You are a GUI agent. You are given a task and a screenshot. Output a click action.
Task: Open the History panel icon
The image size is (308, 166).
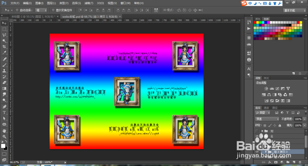tap(249, 22)
